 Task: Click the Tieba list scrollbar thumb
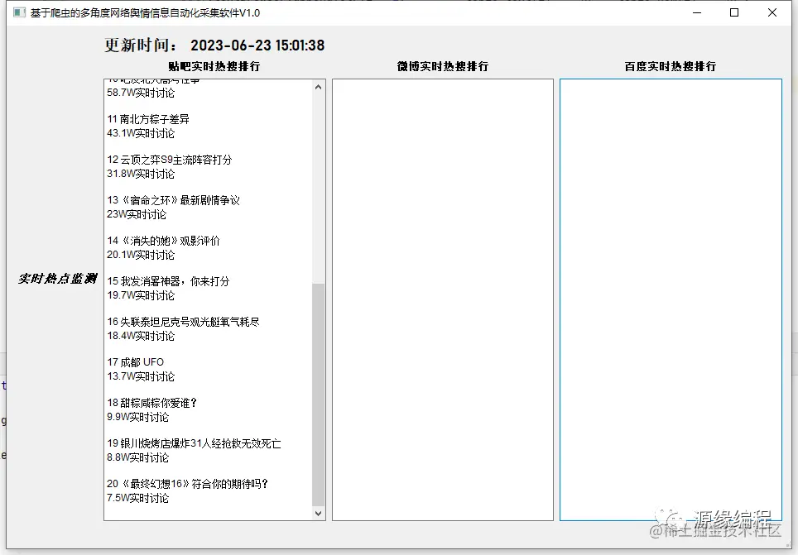click(x=318, y=395)
